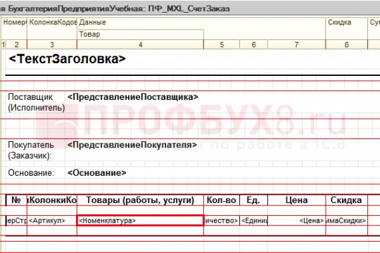Select the <Номенклатура> cell

click(139, 221)
